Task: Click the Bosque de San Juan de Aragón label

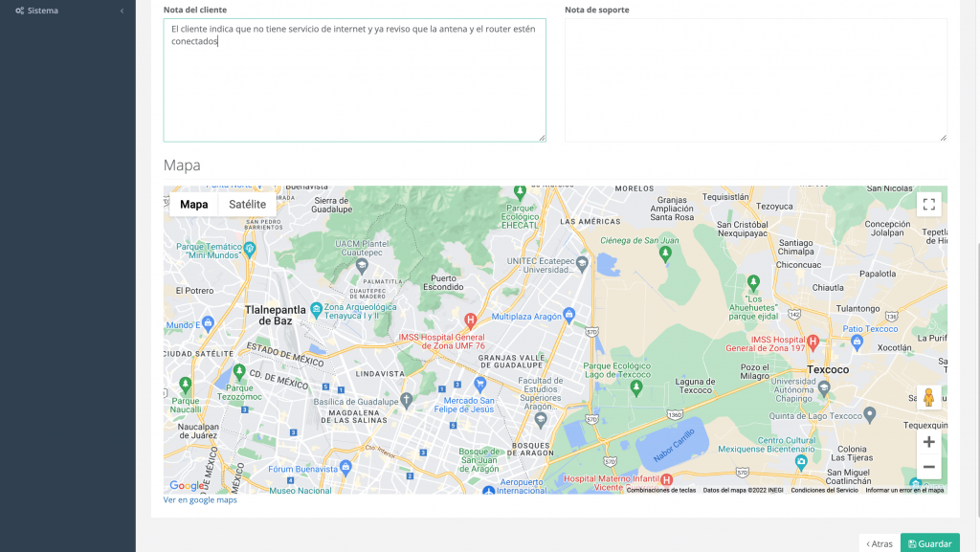Action: coord(479,460)
